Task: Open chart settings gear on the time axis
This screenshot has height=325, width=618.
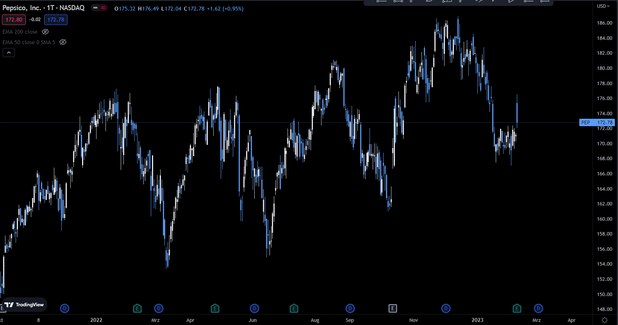Action: [605, 320]
